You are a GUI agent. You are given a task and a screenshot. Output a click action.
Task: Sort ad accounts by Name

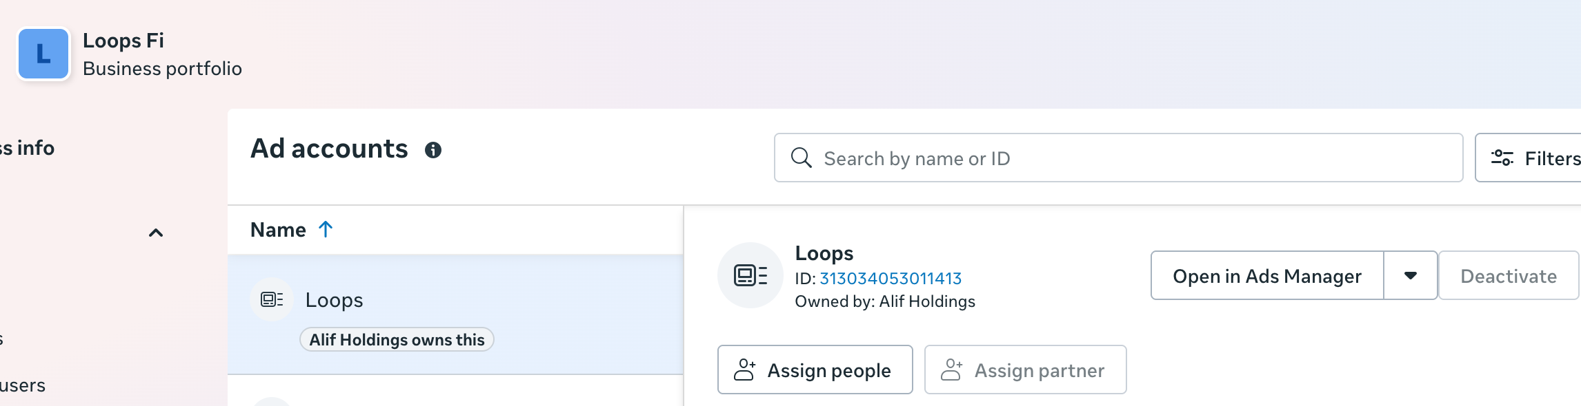tap(279, 229)
